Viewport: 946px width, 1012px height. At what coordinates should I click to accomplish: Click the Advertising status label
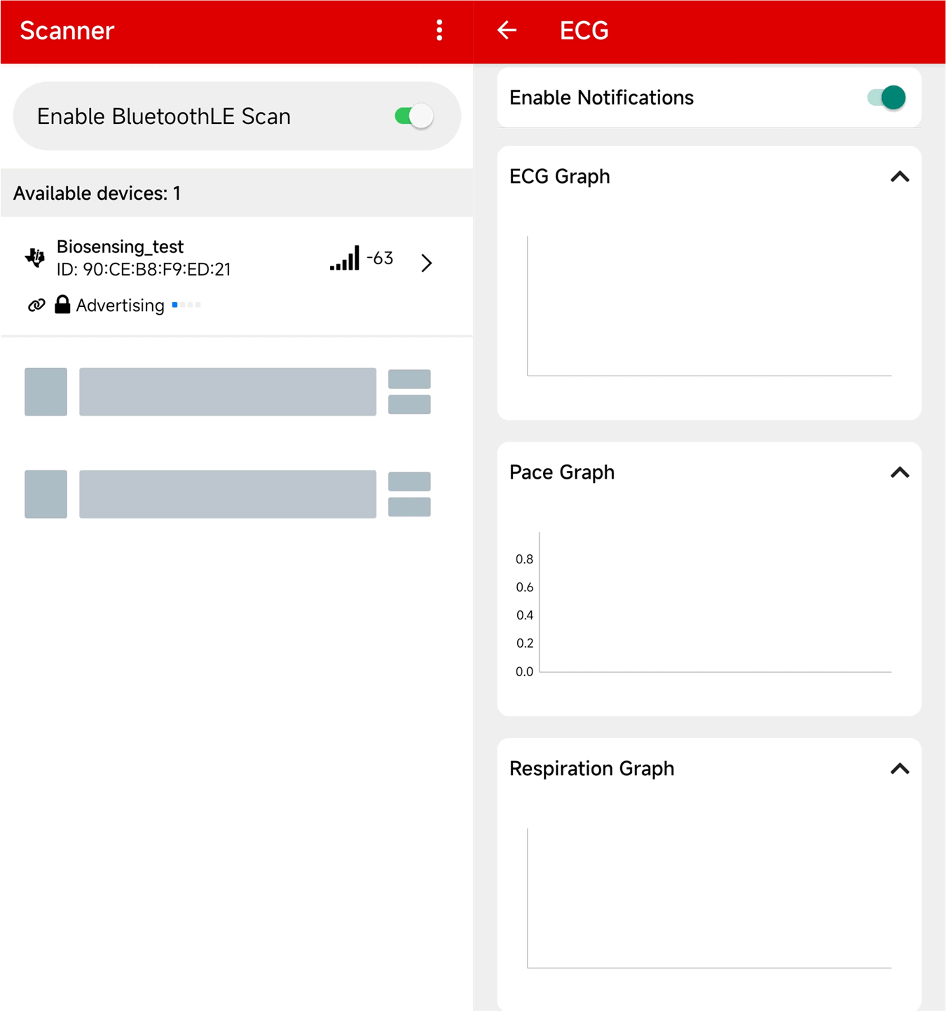120,306
